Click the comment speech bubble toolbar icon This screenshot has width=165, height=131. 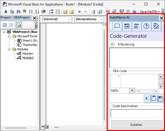tap(25, 11)
